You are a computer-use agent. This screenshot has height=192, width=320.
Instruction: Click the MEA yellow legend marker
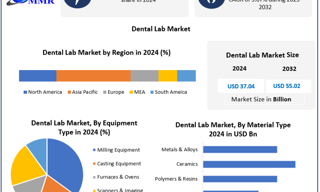[131, 92]
